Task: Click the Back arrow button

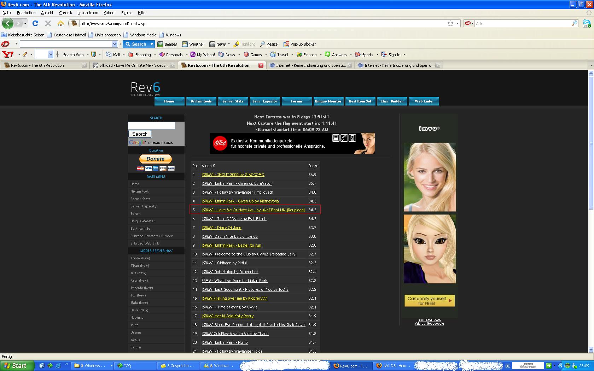Action: (x=7, y=23)
